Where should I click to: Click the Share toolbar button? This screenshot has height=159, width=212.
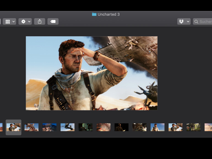coord(40,21)
